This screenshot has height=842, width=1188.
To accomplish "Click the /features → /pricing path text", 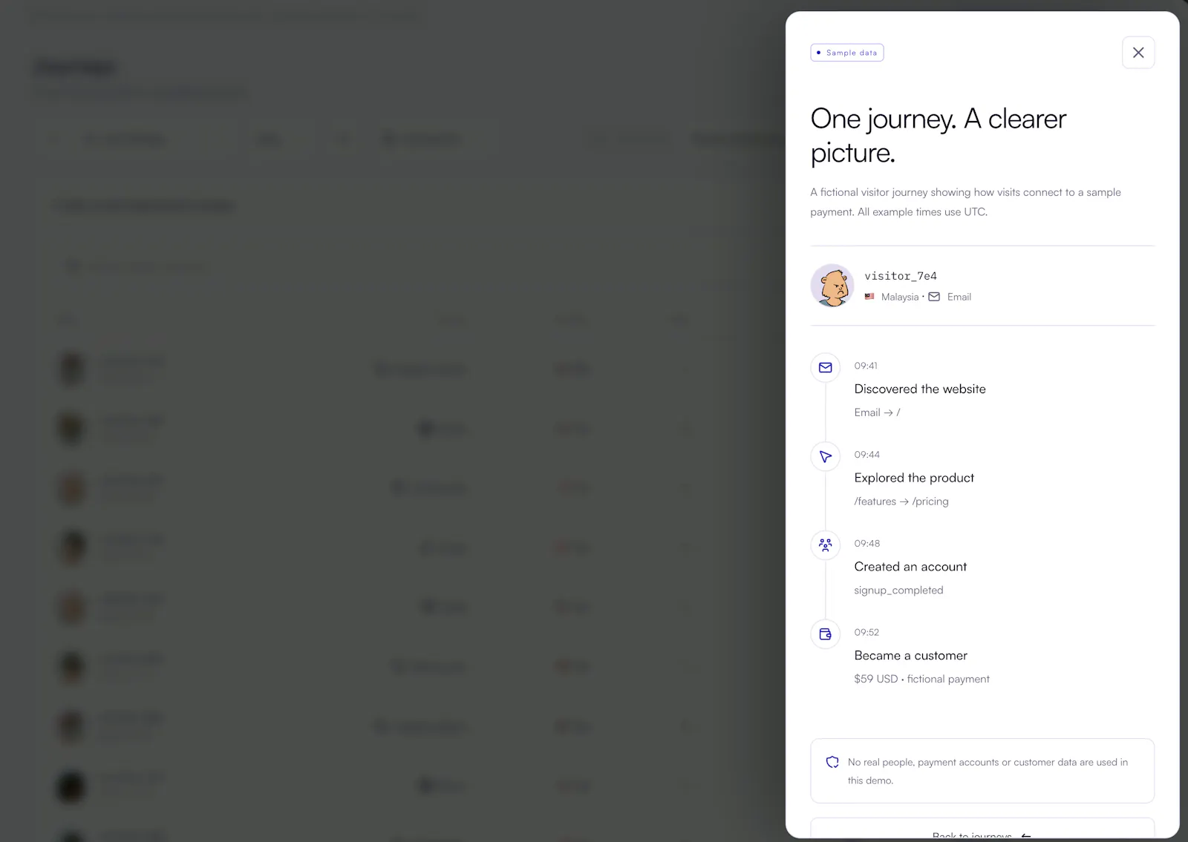I will point(901,501).
